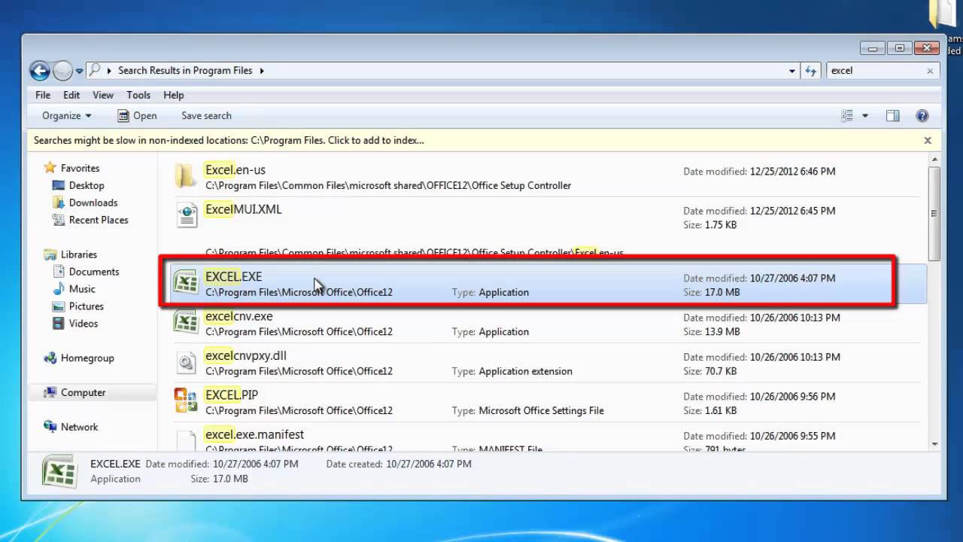
Task: Select the excelcnv.exe file name
Action: click(x=238, y=316)
